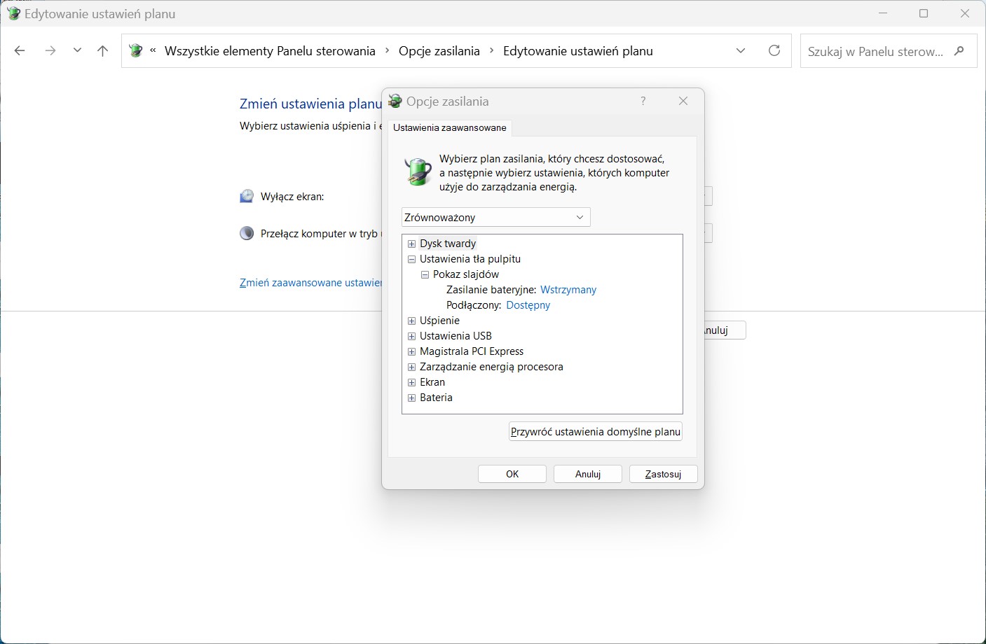The height and width of the screenshot is (644, 986).
Task: Collapse the Pokaz slajdów node
Action: click(x=425, y=274)
